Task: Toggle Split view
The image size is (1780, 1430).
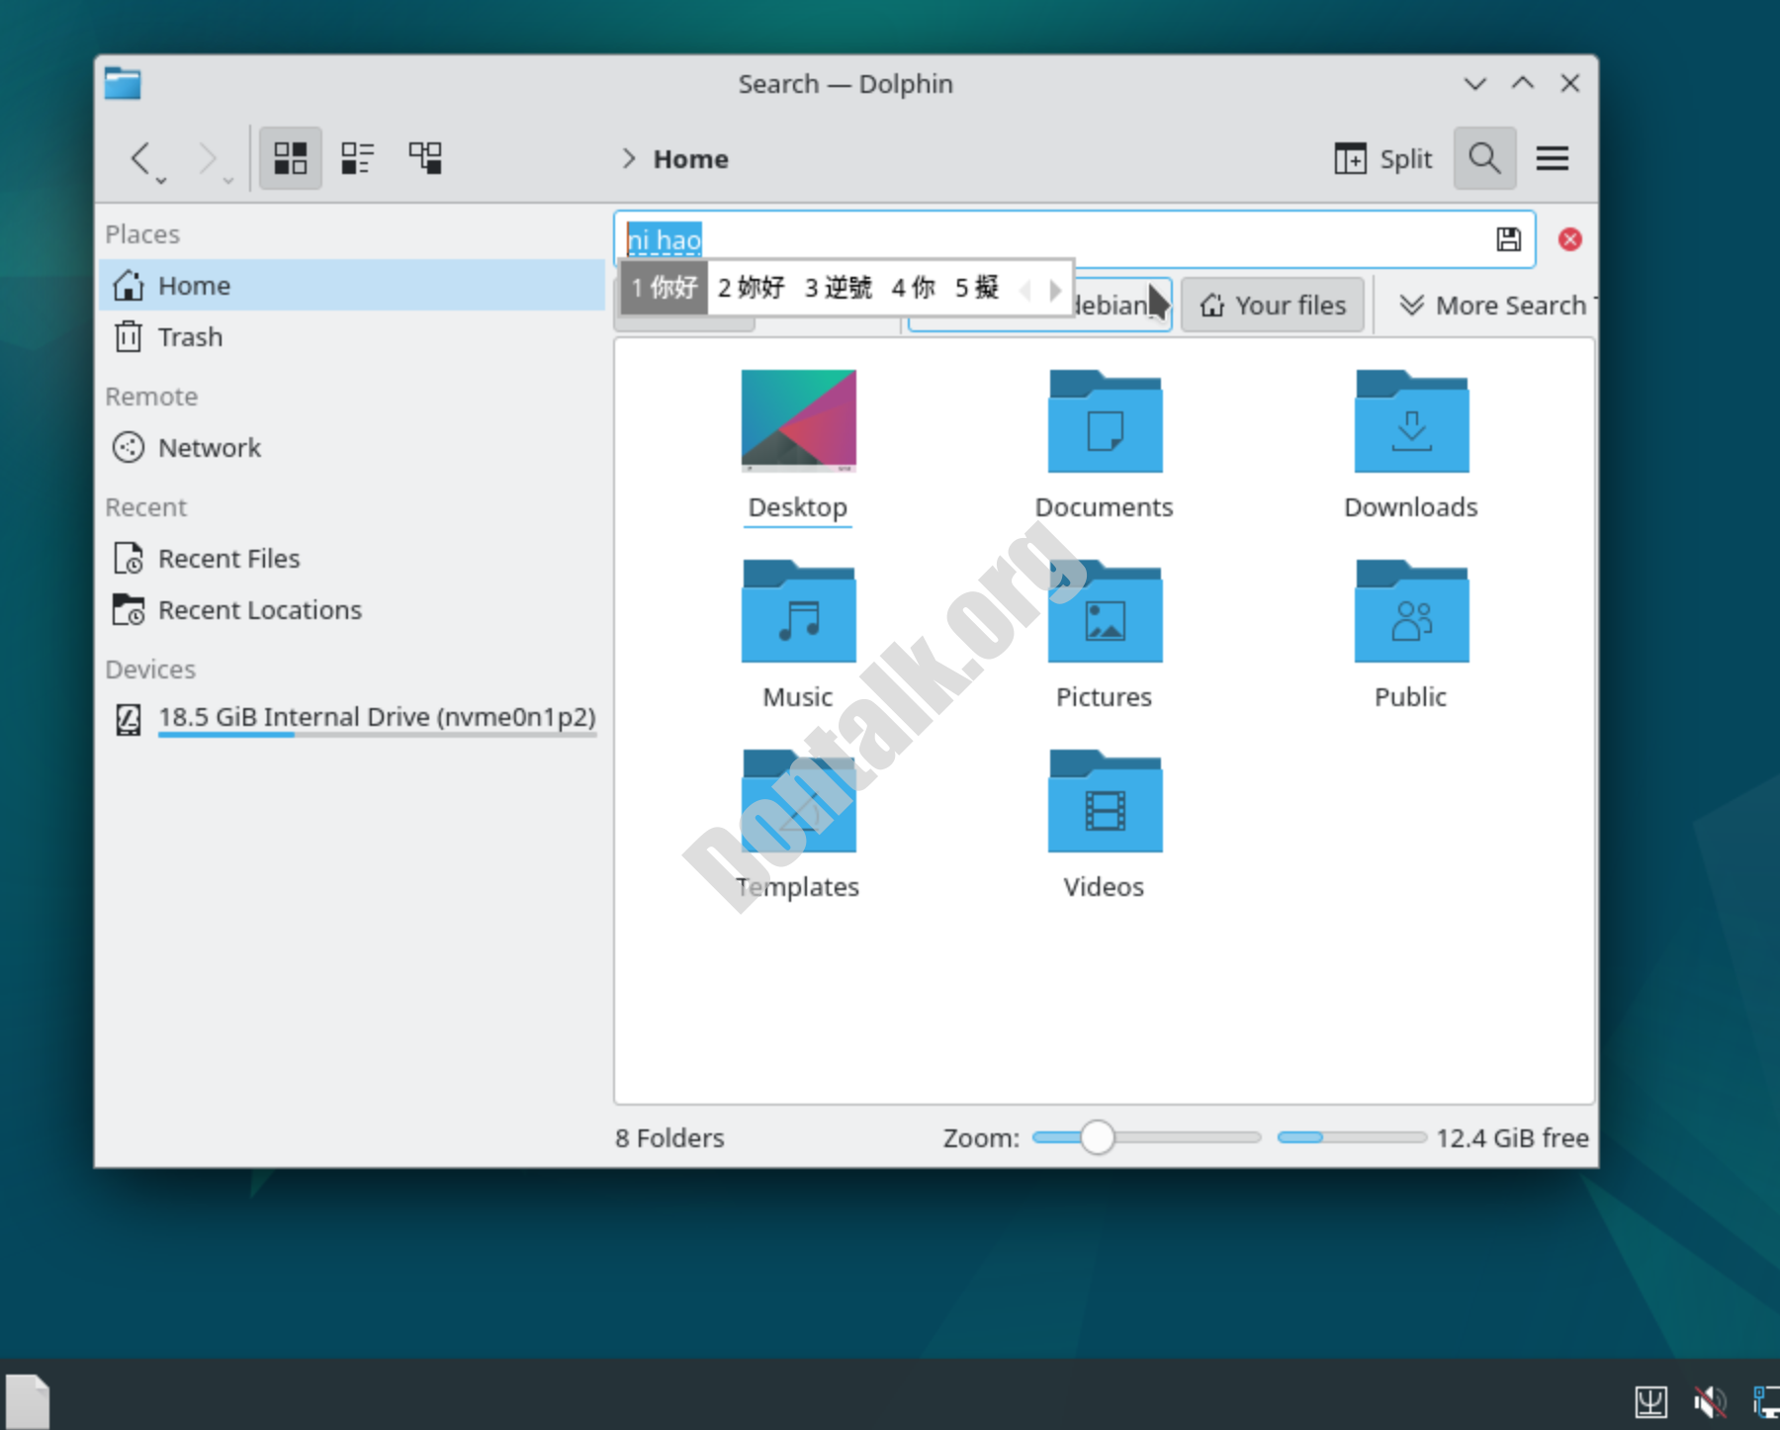Action: point(1382,157)
